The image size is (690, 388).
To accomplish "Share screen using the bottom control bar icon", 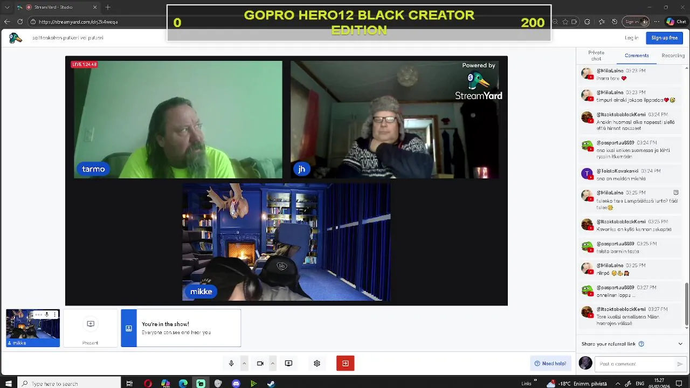I will 288,363.
